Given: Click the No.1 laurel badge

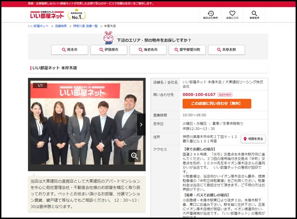Looking at the screenshot, I should tap(77, 15).
